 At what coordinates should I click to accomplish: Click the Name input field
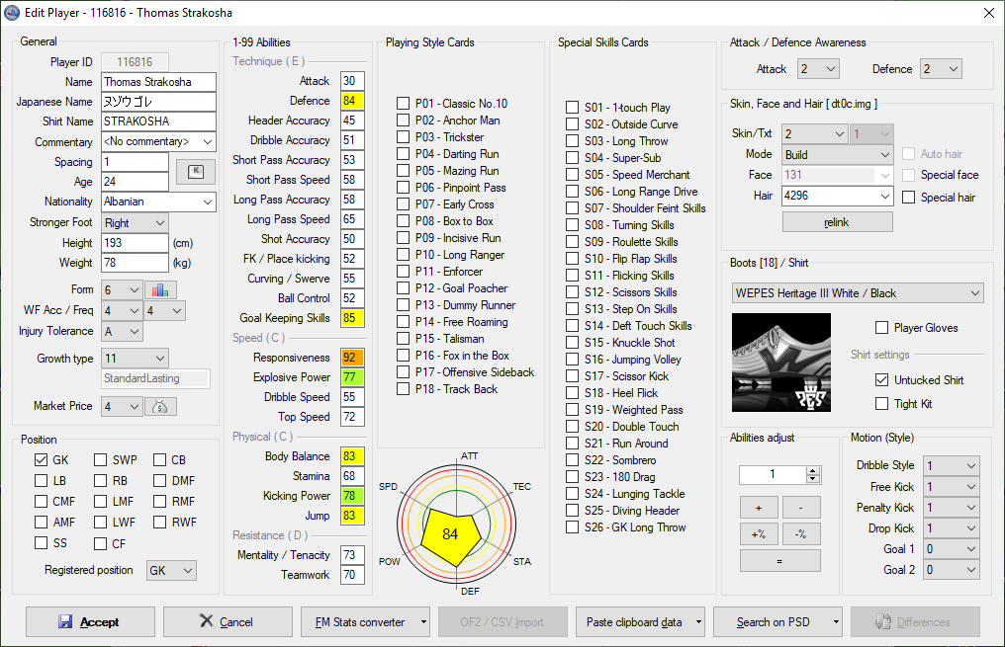pyautogui.click(x=158, y=82)
